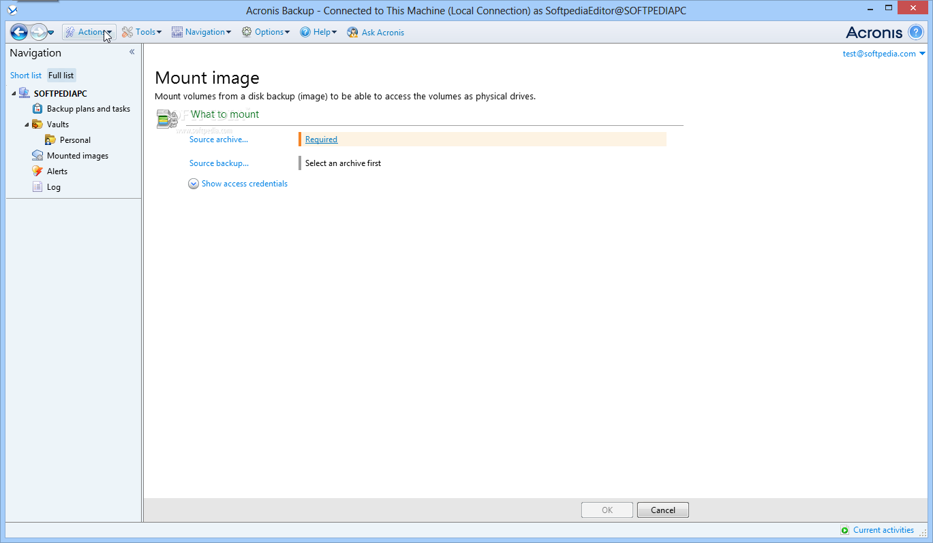Collapse the Navigation pane with double chevron

pyautogui.click(x=132, y=52)
